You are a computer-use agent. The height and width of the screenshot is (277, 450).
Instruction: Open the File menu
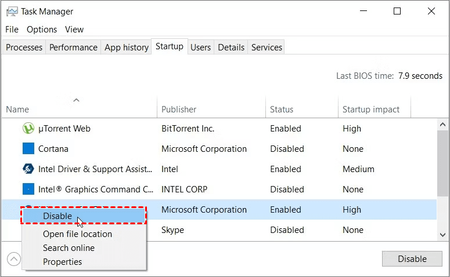coord(12,30)
